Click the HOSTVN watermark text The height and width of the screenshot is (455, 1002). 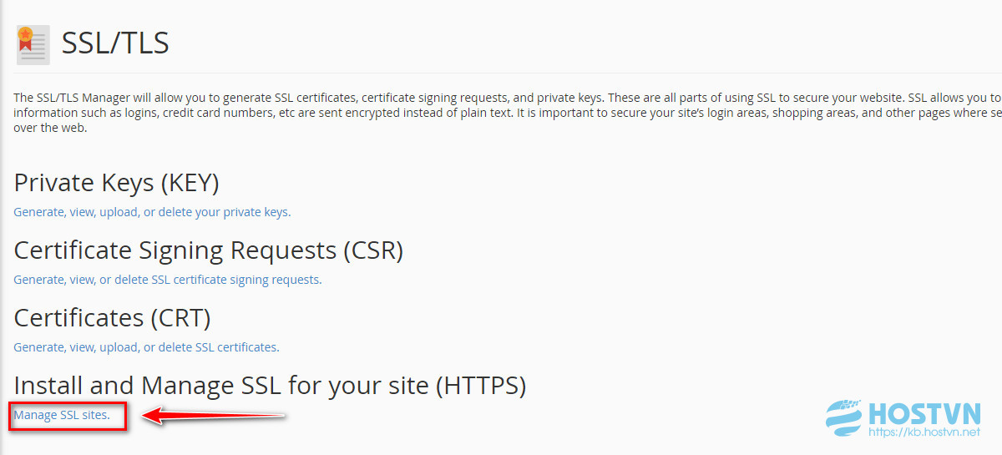tap(925, 414)
